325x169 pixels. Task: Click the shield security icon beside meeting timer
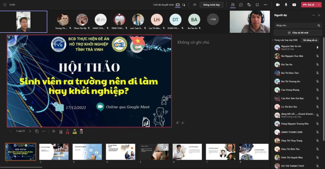pyautogui.click(x=5, y=4)
